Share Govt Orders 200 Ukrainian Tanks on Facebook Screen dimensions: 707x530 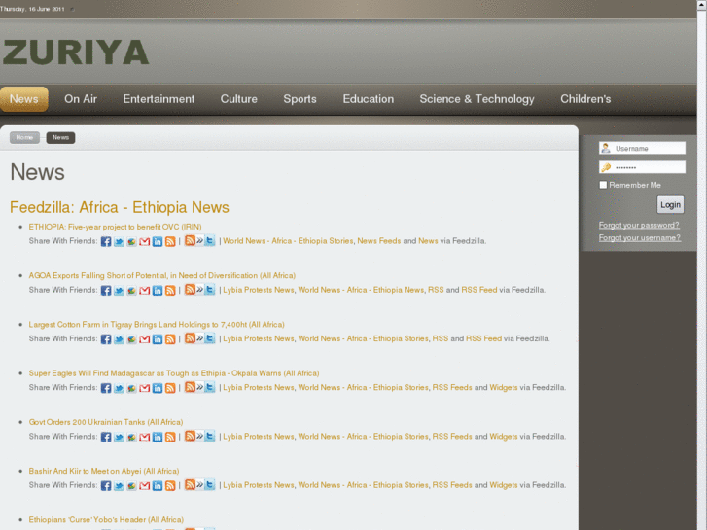[106, 437]
